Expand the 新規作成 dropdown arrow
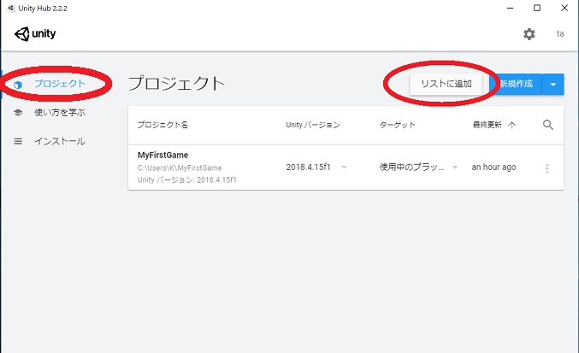The image size is (579, 353). (x=553, y=84)
